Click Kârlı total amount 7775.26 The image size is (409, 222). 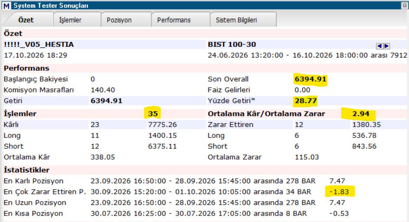[162, 124]
